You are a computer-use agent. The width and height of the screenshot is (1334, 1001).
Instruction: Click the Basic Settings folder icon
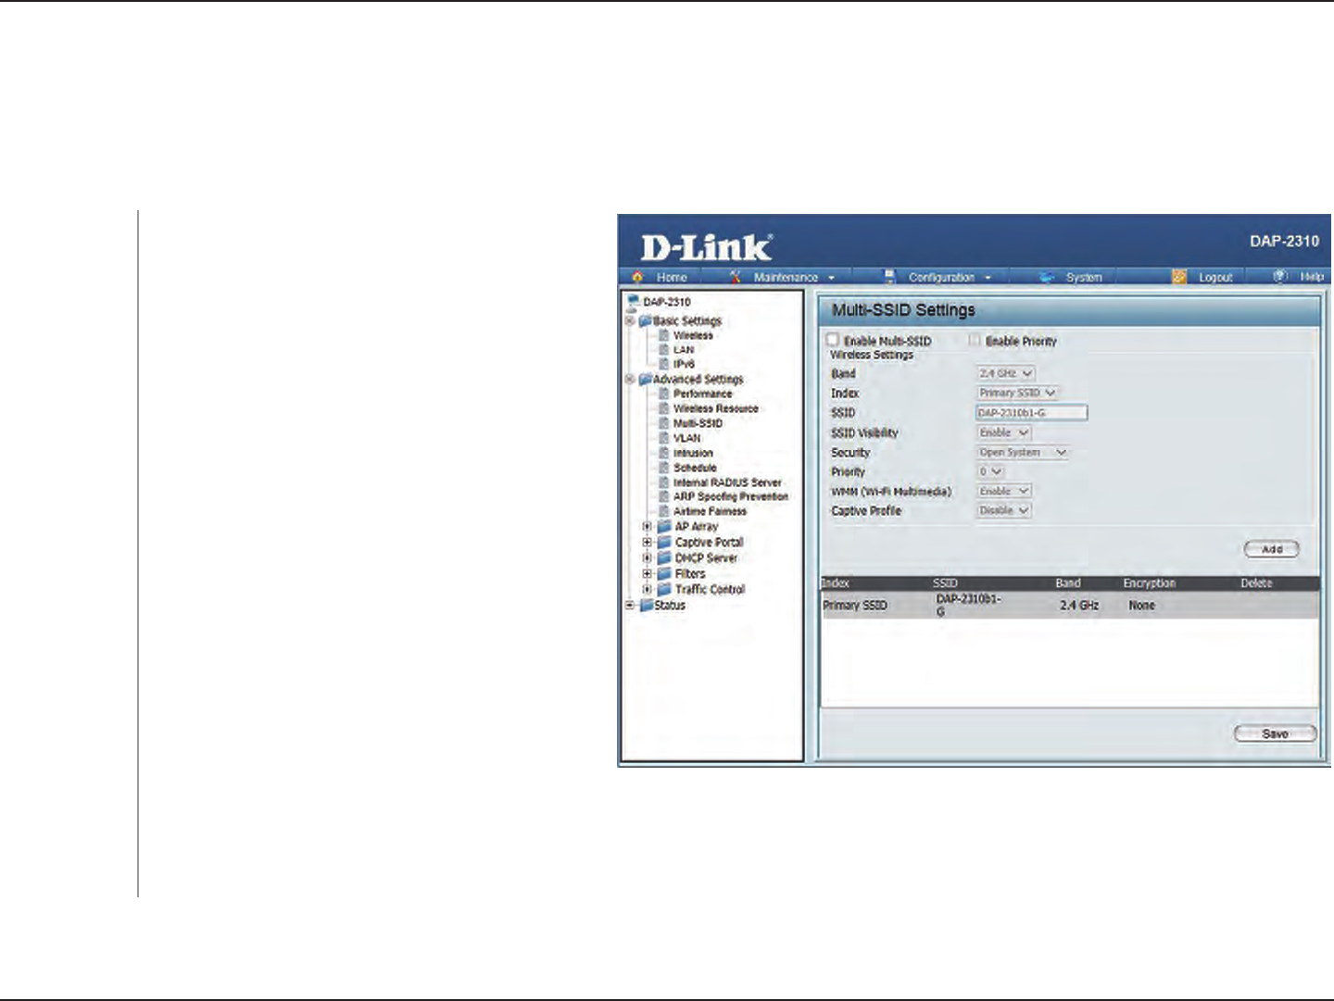click(646, 320)
